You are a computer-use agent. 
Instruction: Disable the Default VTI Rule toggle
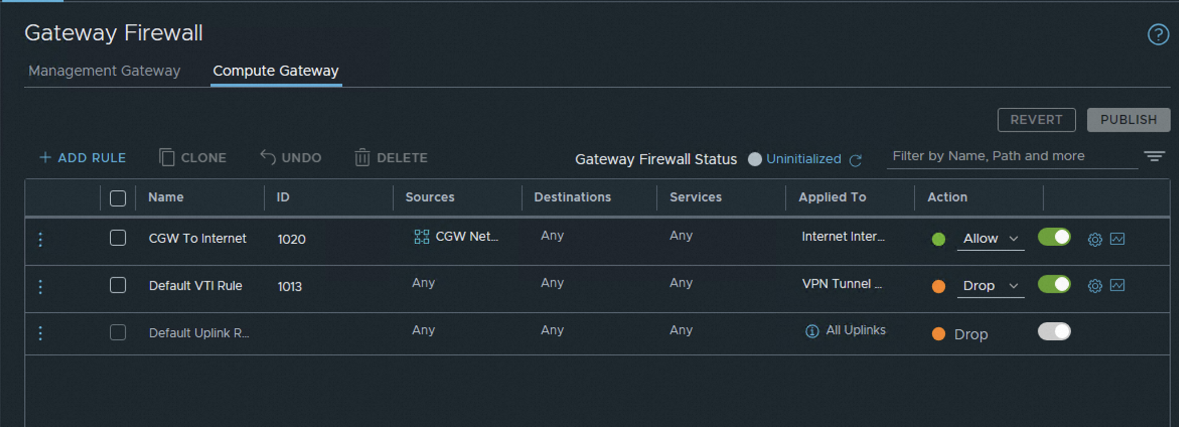pyautogui.click(x=1054, y=284)
